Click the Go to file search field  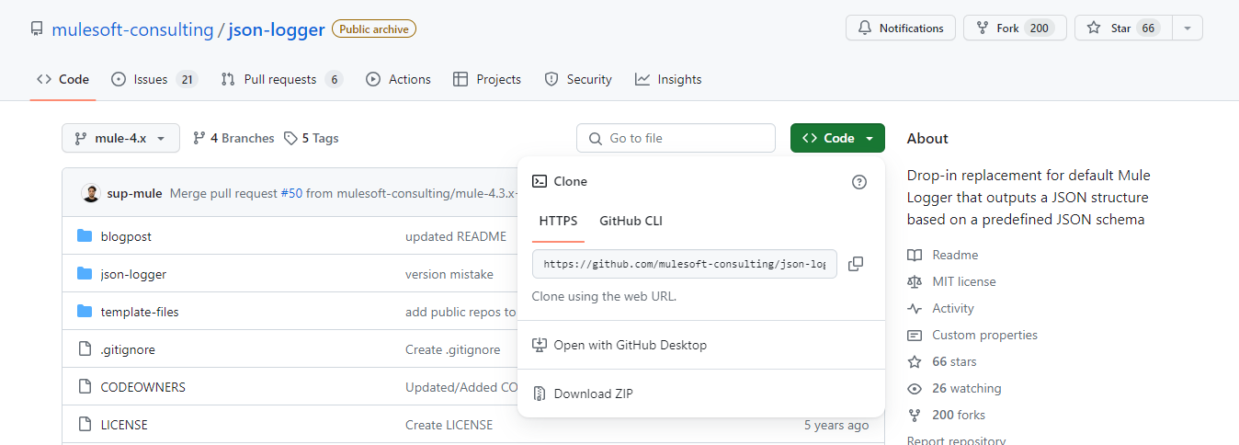click(676, 138)
